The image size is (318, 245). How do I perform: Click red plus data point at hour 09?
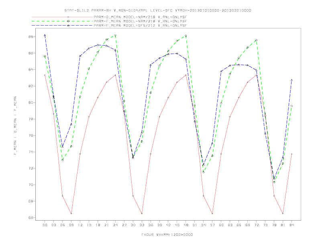click(71, 213)
